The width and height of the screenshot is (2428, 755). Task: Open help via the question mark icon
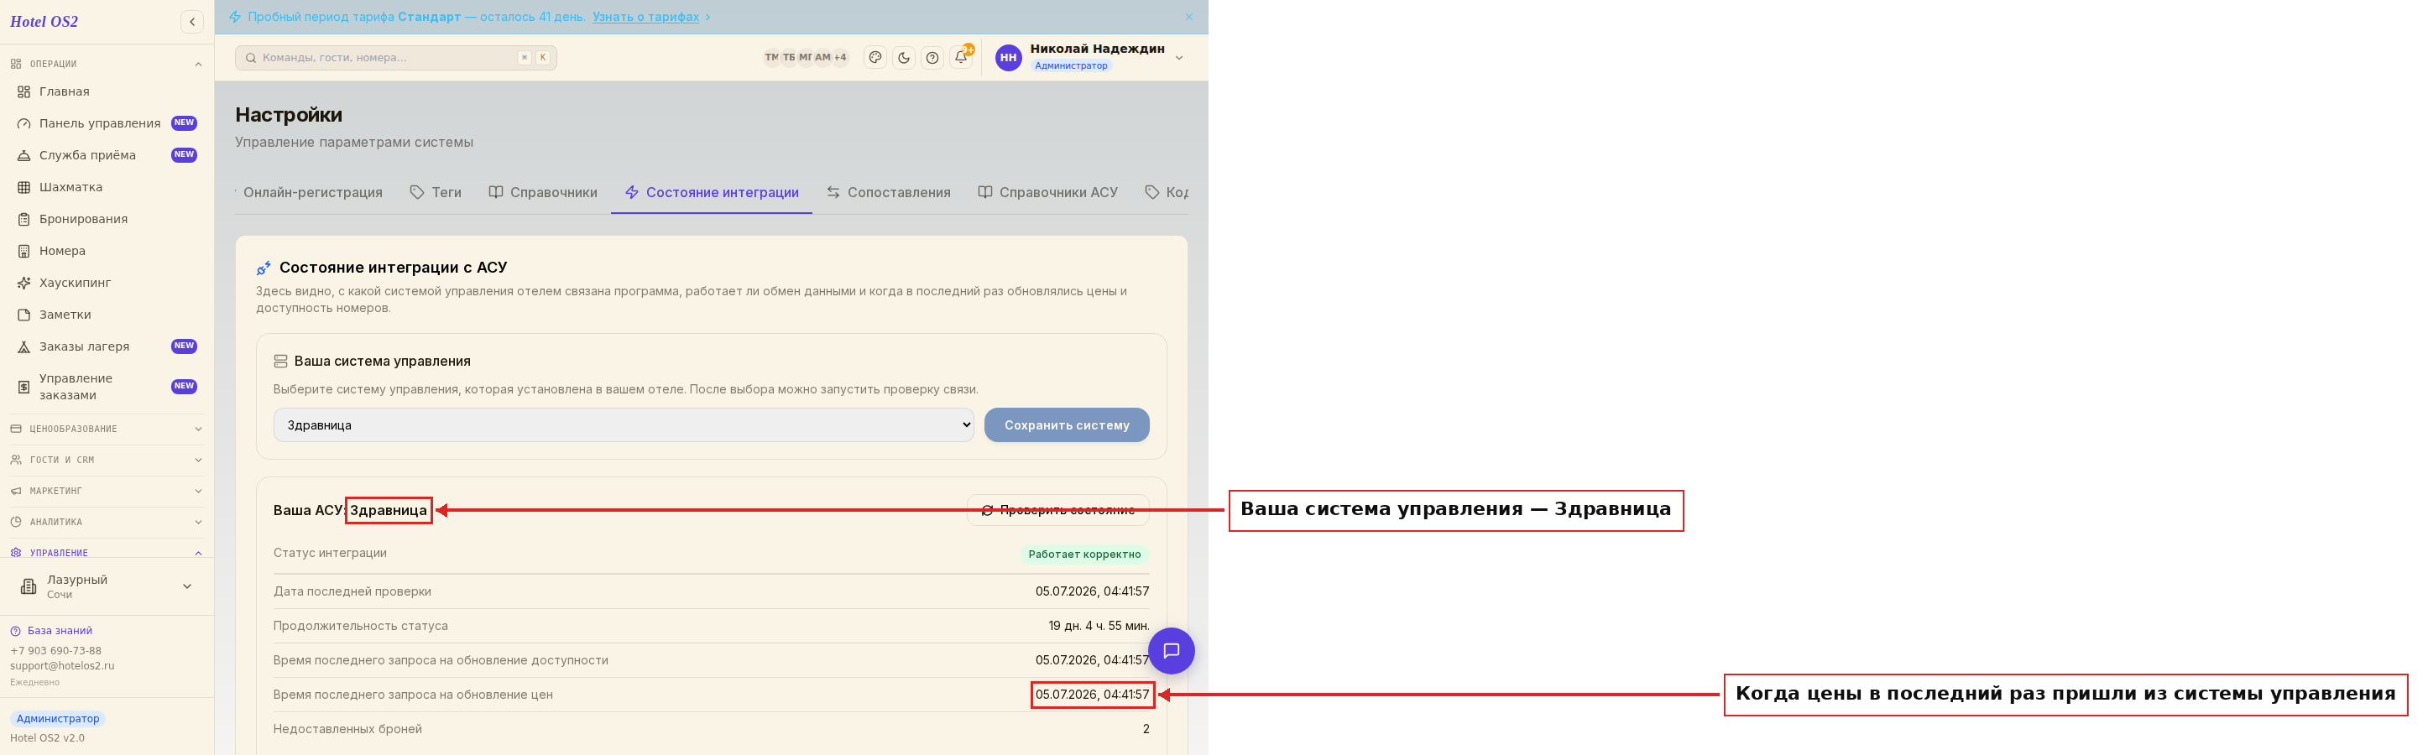932,58
